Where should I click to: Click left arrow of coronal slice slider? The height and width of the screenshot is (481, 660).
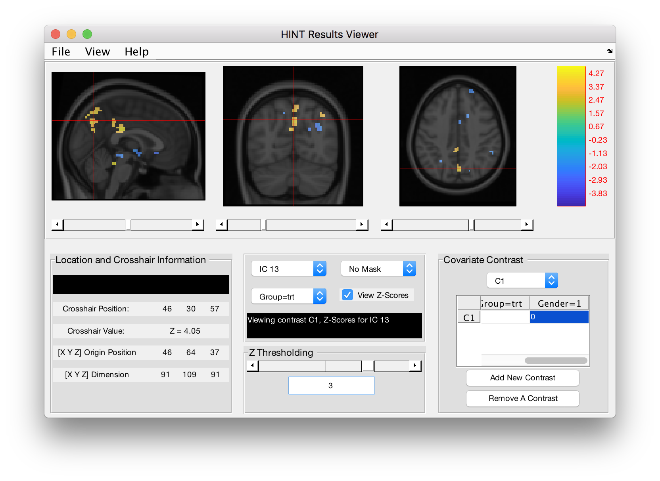tap(221, 225)
